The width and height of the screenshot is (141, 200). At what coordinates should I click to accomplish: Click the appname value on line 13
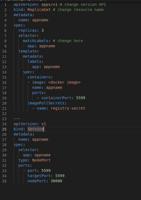click(52, 67)
